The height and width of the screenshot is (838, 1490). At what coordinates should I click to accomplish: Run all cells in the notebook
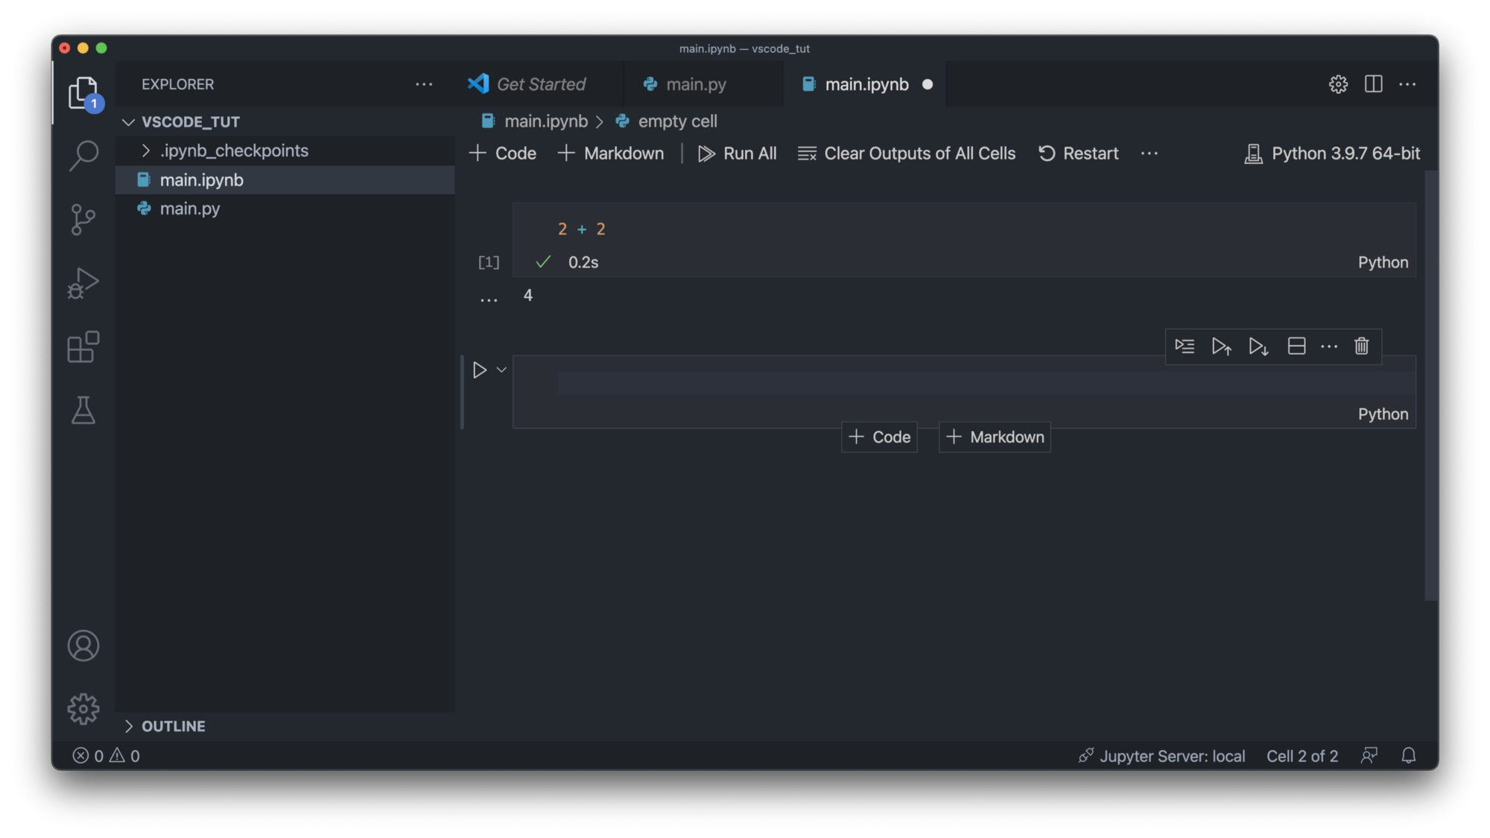click(x=738, y=153)
